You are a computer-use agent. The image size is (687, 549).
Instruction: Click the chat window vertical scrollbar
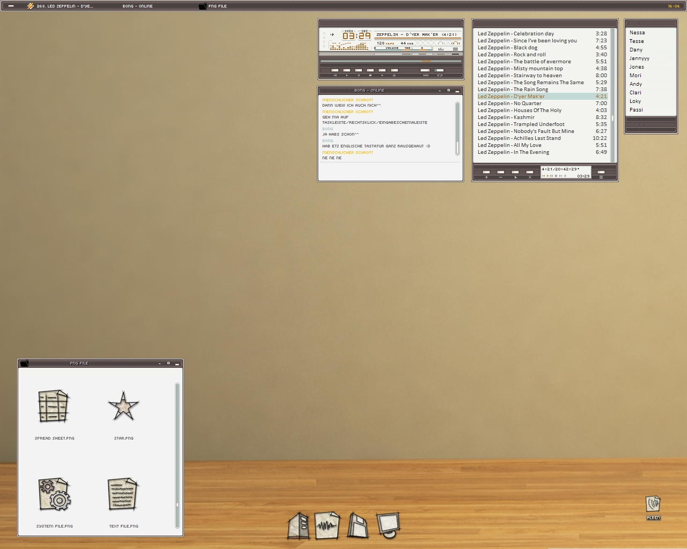pos(458,129)
